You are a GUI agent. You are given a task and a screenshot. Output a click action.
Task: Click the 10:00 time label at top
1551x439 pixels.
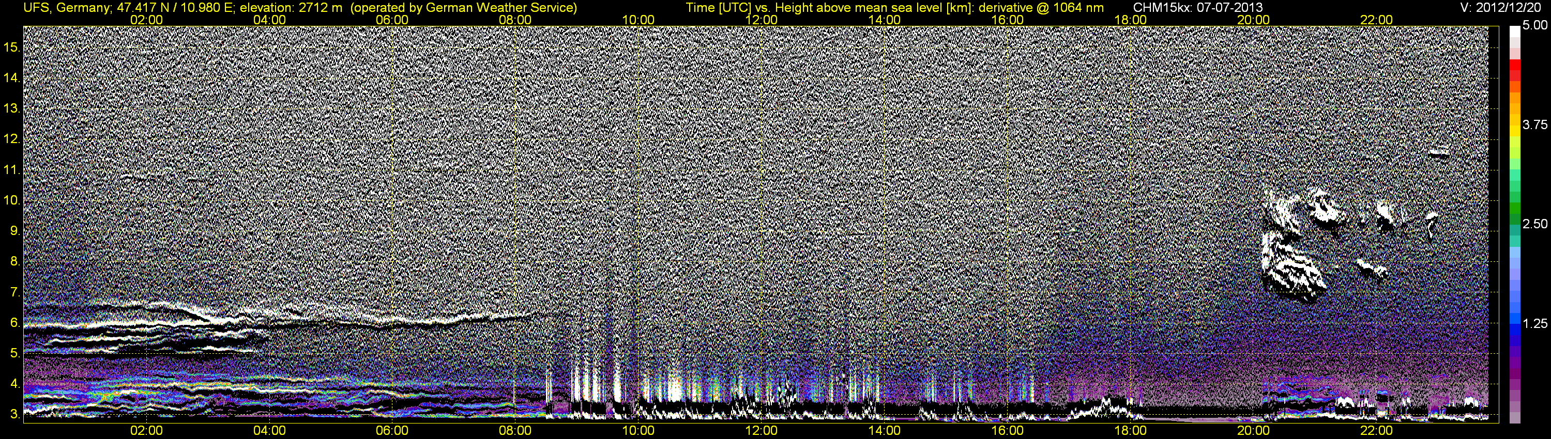638,20
